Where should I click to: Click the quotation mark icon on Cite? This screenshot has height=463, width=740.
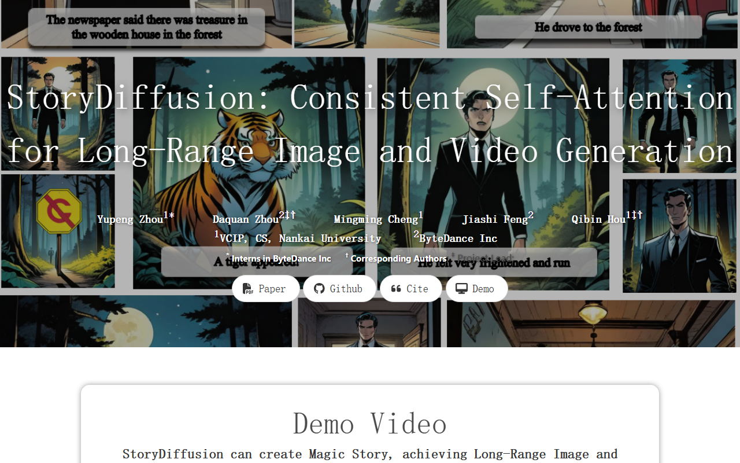click(x=396, y=289)
